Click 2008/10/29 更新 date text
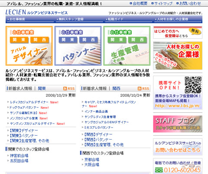Screen dimensions: 208x174 tap(61, 95)
